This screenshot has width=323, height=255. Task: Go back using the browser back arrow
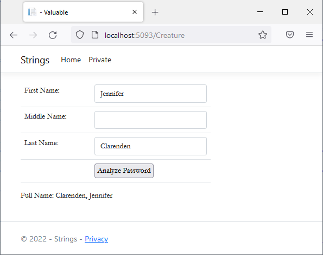click(x=14, y=35)
